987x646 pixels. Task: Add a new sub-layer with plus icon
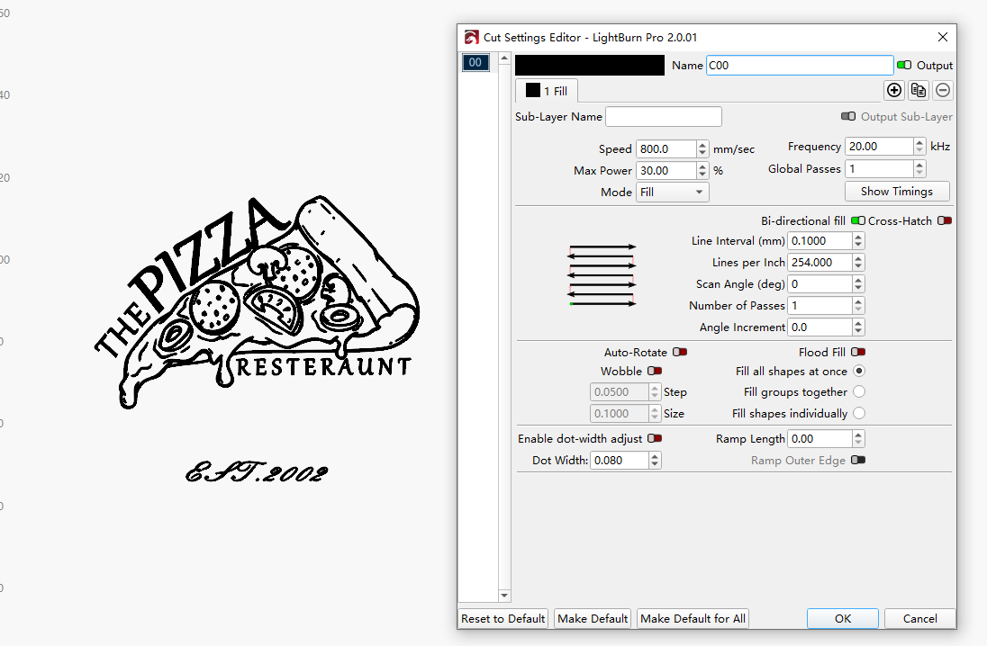pos(894,90)
